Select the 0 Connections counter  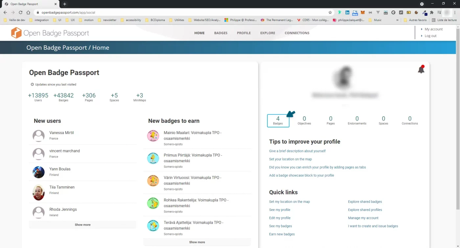coord(410,121)
